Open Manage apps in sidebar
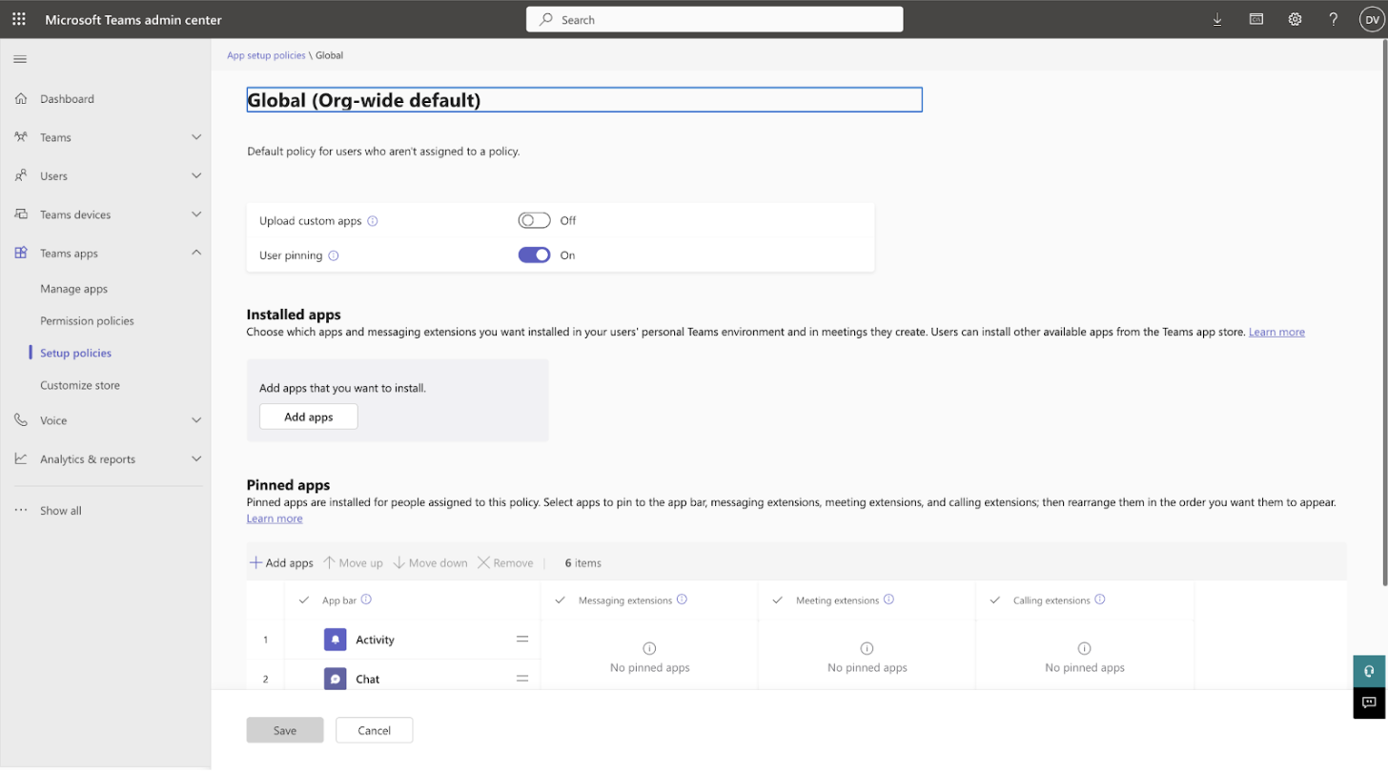 click(x=73, y=289)
